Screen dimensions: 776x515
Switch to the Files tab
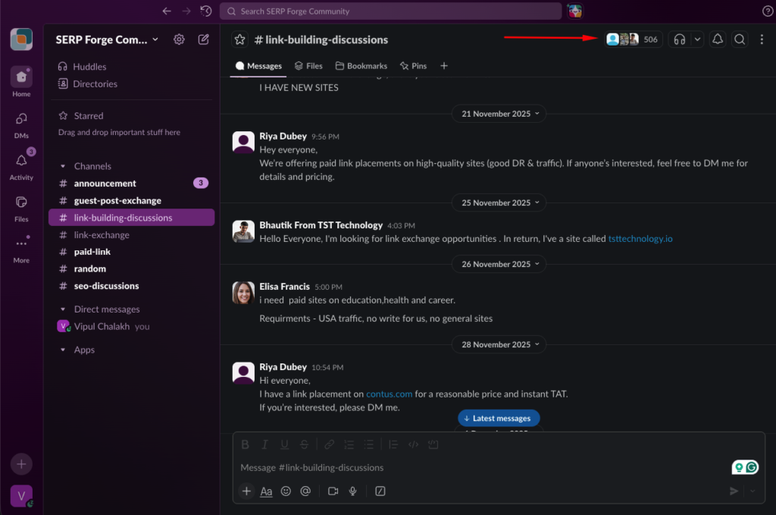click(308, 66)
